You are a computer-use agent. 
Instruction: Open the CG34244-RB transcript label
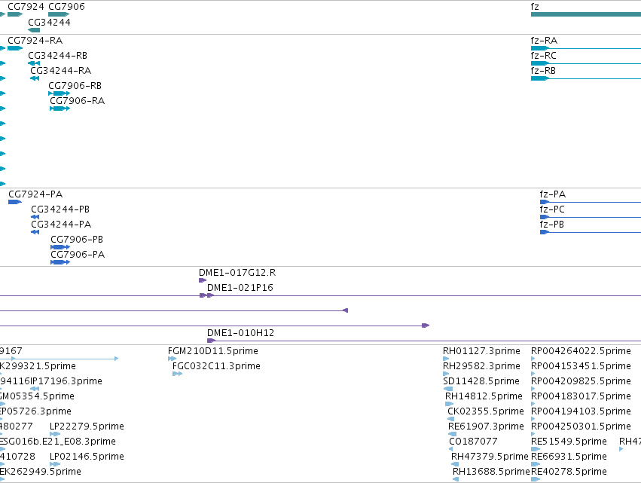[58, 56]
